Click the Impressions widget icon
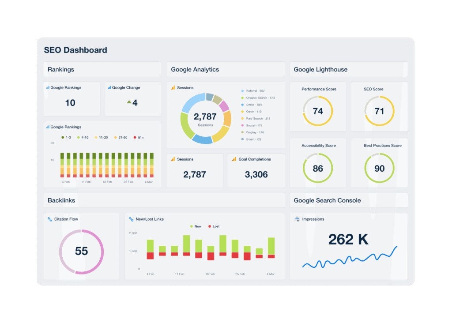452x323 pixels. [x=297, y=219]
